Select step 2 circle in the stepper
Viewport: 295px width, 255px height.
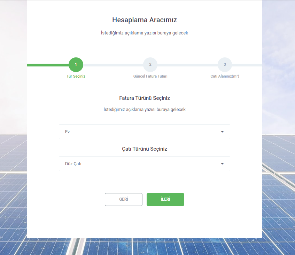pyautogui.click(x=150, y=65)
